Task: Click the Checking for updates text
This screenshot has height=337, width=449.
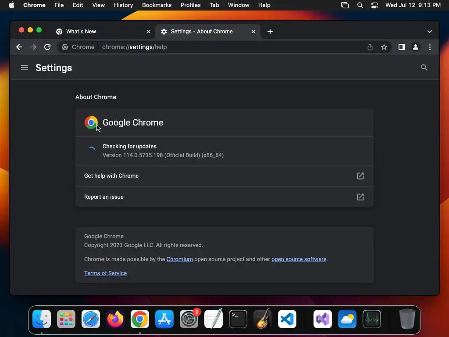Action: (129, 147)
